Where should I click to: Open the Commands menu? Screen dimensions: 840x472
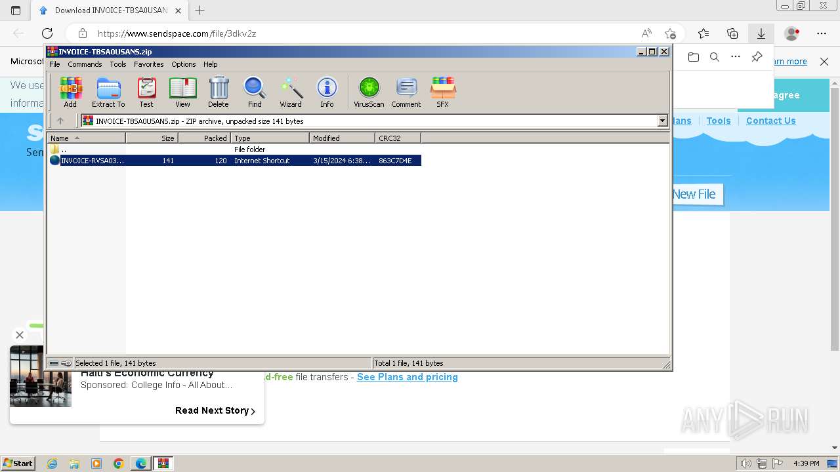point(85,64)
